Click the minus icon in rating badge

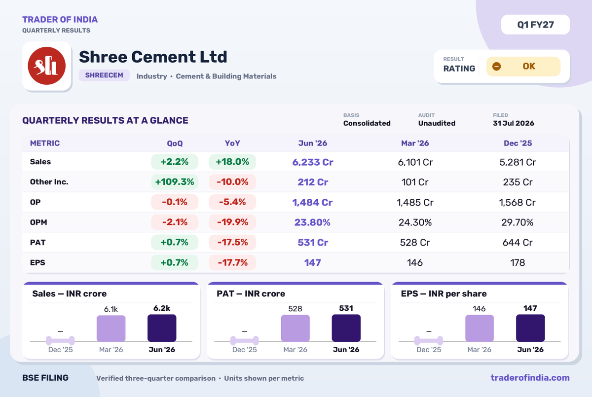(496, 67)
